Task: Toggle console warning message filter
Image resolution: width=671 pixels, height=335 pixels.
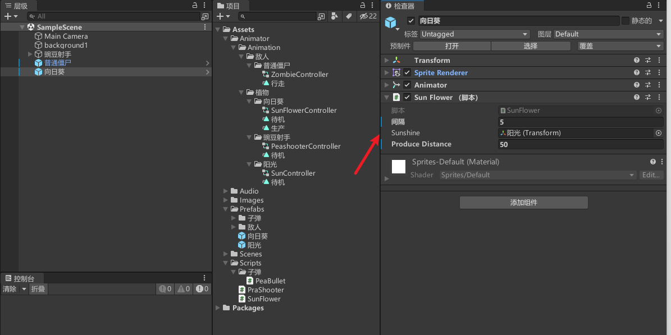Action: (184, 289)
